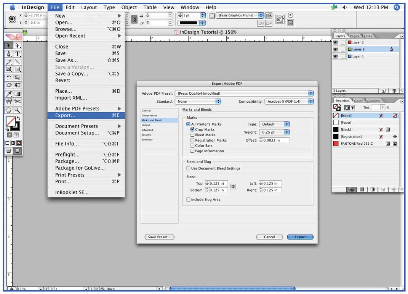Open the marks Type dropdown

274,124
